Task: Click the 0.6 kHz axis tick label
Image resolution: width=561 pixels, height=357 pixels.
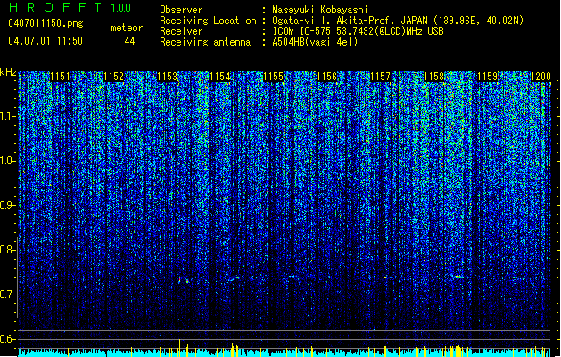Action: (7, 339)
